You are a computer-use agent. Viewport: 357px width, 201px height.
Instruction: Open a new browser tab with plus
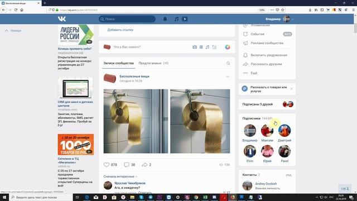[45, 3]
